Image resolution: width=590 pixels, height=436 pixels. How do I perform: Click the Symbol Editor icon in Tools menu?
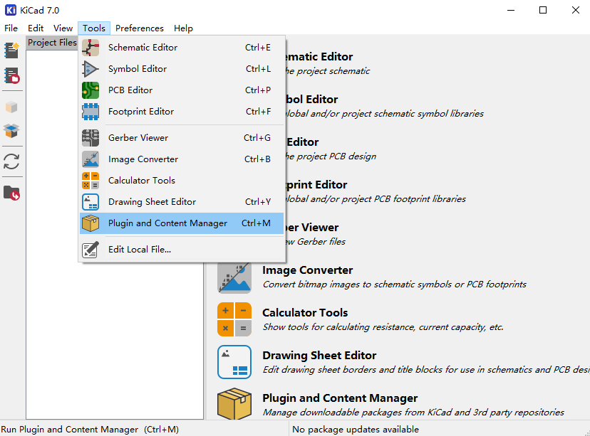click(x=90, y=69)
